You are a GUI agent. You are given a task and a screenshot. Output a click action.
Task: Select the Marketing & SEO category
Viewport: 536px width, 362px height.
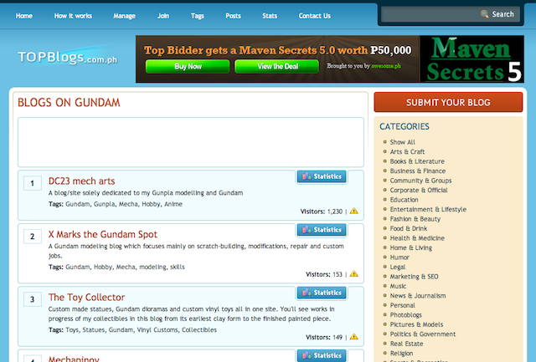pos(414,277)
